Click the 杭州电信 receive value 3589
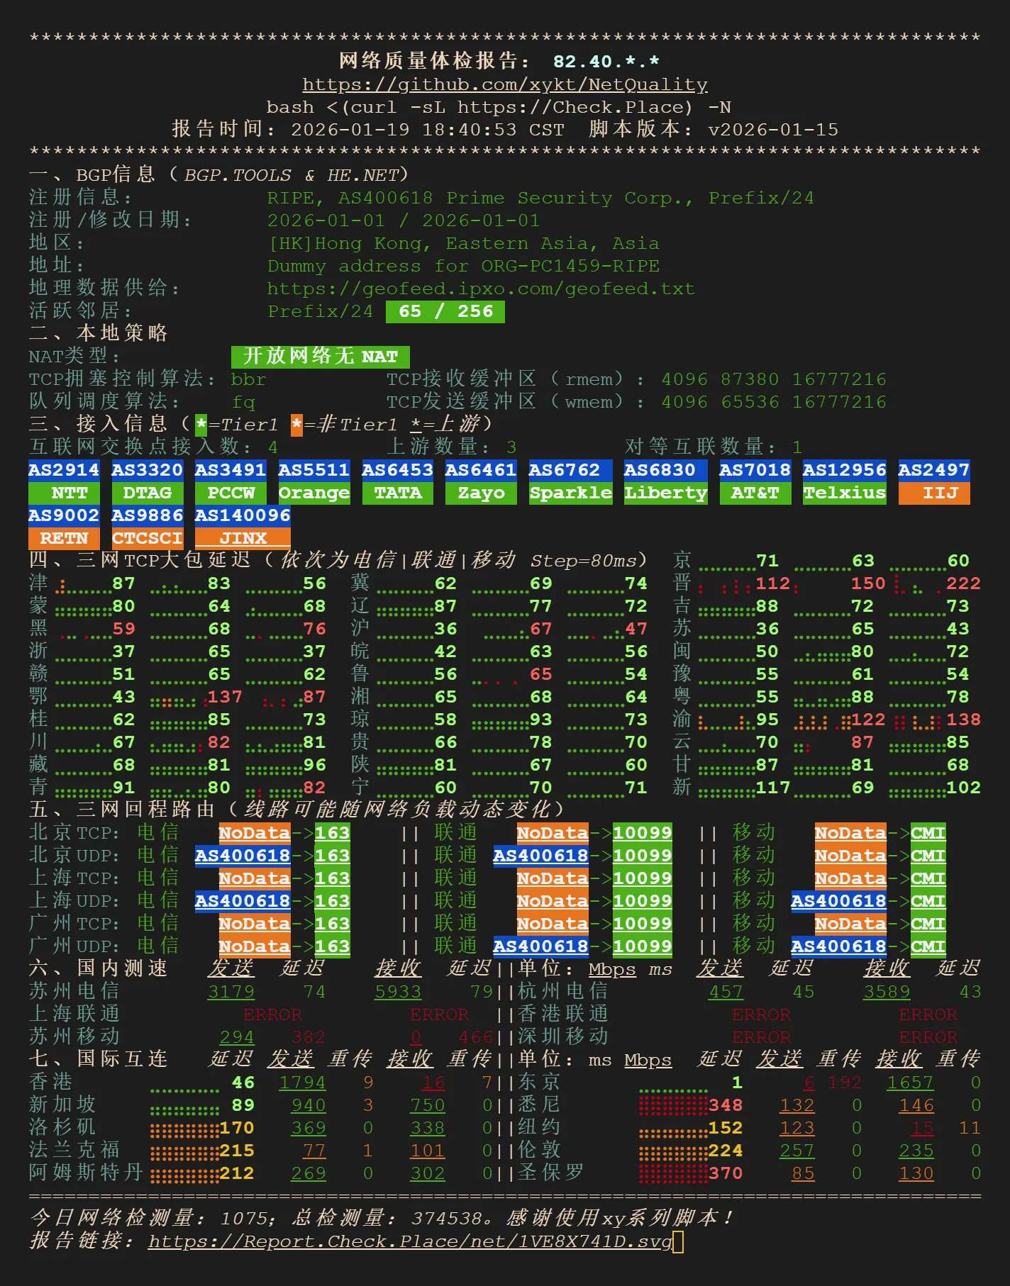The height and width of the screenshot is (1286, 1010). (886, 992)
